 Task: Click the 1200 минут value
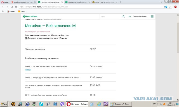coord(96,77)
